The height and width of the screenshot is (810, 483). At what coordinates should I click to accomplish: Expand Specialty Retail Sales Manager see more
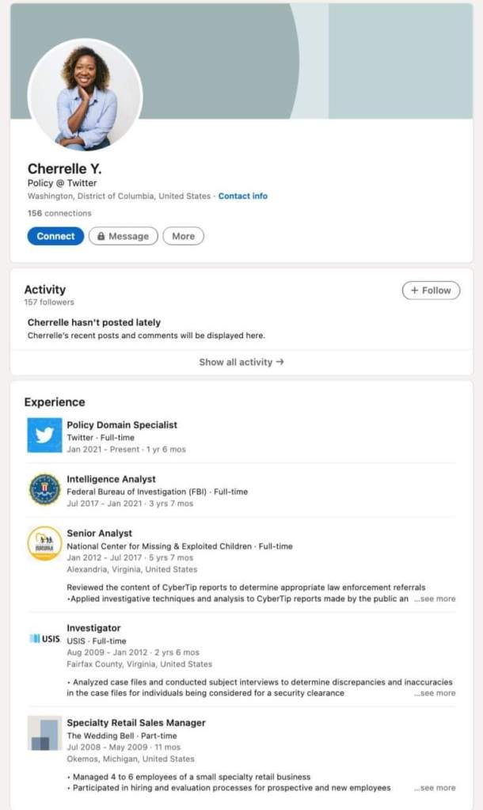435,789
